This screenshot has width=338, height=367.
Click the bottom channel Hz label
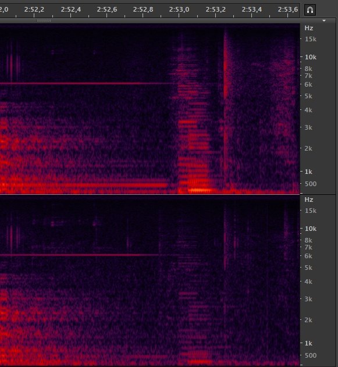pyautogui.click(x=309, y=199)
